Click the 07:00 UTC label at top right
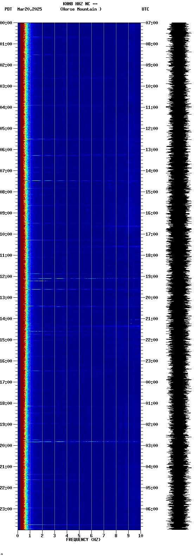The width and height of the screenshot is (194, 558). (151, 23)
